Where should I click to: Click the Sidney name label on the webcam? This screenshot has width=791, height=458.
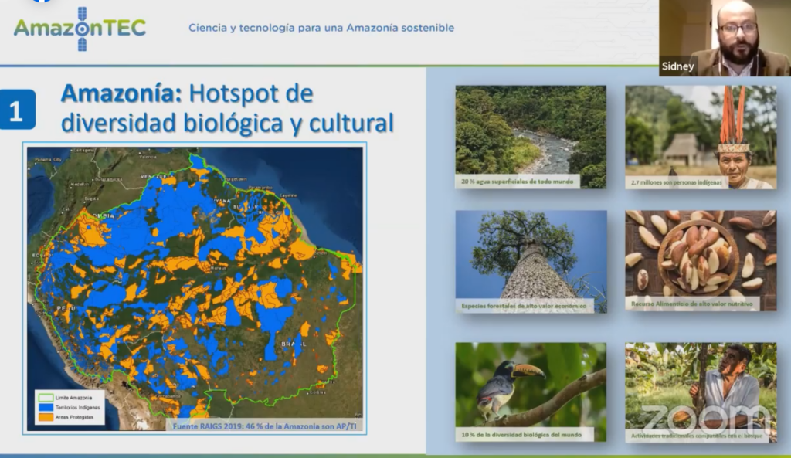click(x=677, y=66)
